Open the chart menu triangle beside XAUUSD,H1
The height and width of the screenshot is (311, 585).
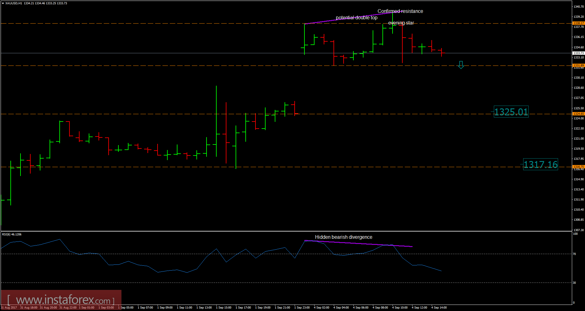coord(3,3)
